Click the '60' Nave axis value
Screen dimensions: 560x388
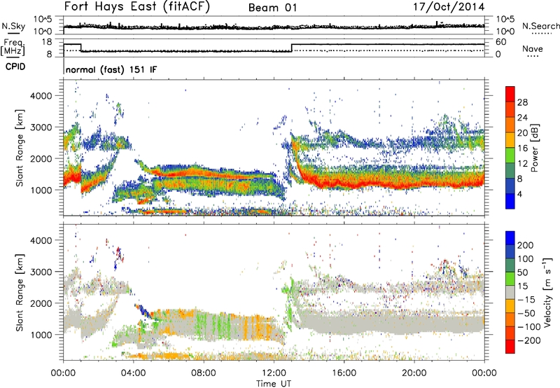pos(500,42)
